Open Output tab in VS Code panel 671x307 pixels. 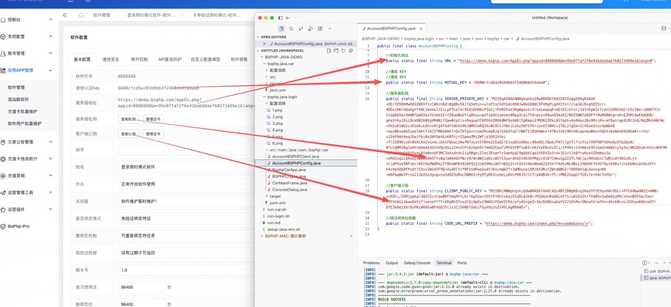pyautogui.click(x=392, y=263)
